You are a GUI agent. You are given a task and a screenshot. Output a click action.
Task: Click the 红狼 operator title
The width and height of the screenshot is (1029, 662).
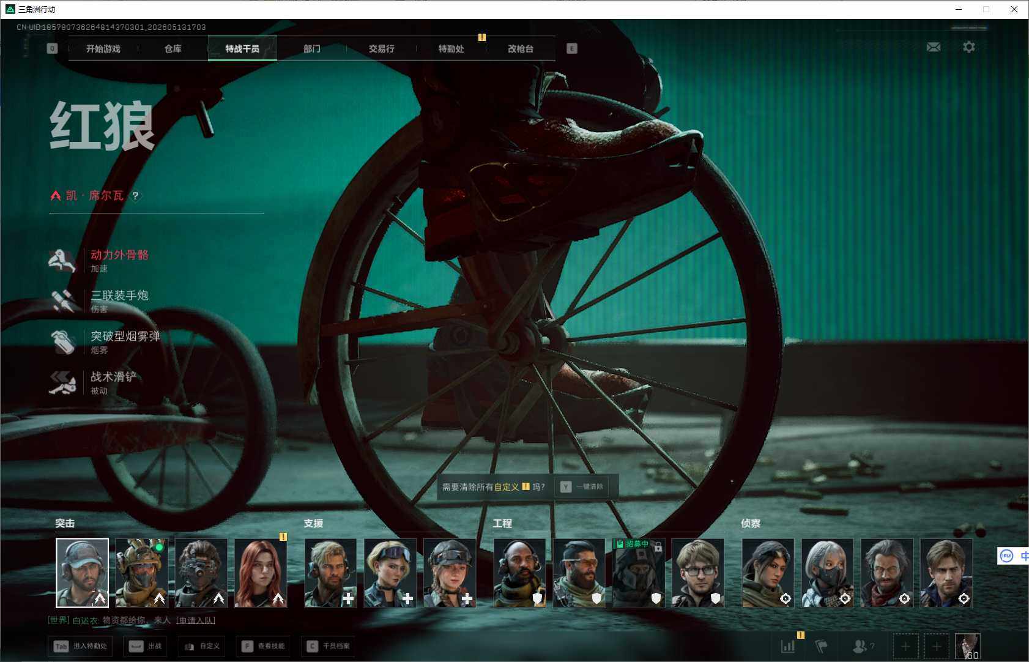102,126
